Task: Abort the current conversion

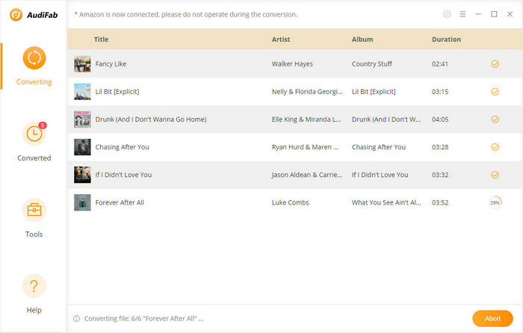Action: click(492, 319)
